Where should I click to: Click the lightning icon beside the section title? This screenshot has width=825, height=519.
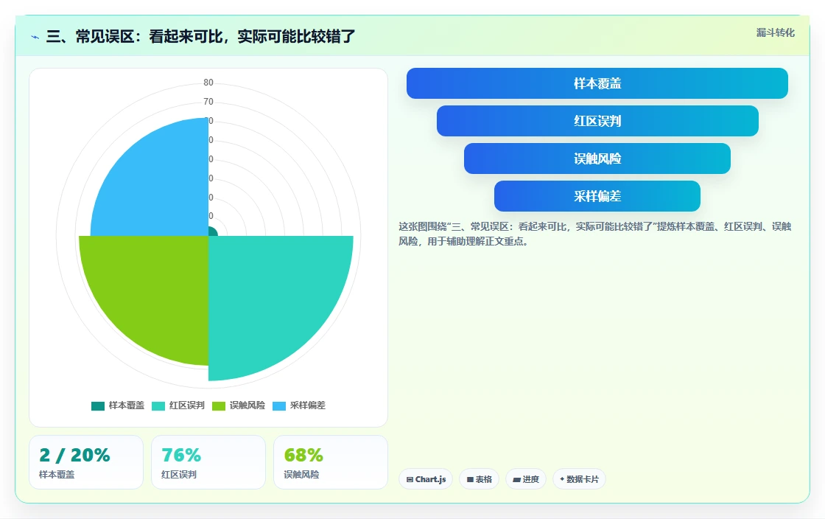pos(35,37)
